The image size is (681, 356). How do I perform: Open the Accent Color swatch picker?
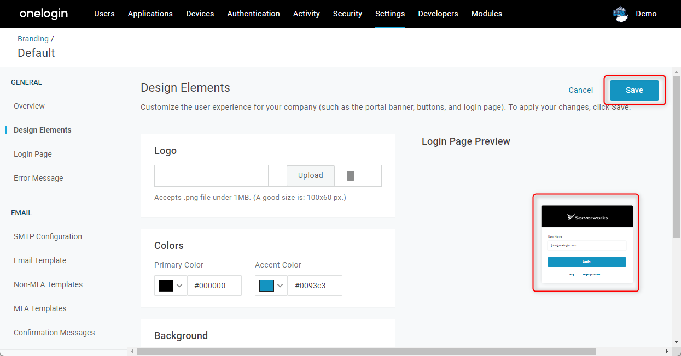pyautogui.click(x=266, y=286)
